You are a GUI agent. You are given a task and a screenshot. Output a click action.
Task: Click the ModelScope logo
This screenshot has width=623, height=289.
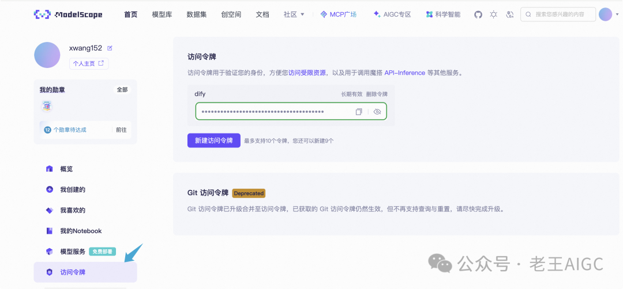click(68, 14)
